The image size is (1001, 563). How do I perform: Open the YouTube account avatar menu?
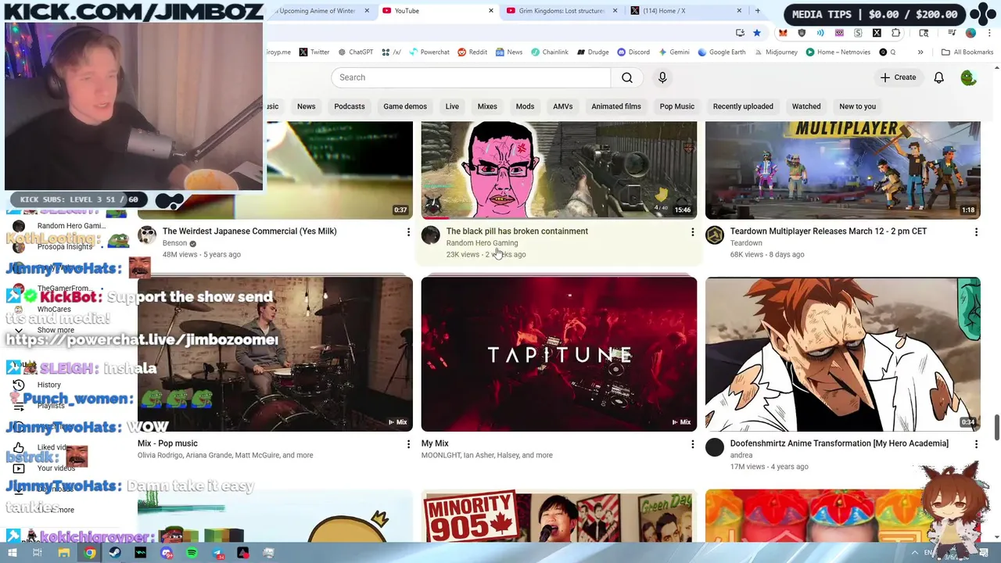tap(968, 77)
